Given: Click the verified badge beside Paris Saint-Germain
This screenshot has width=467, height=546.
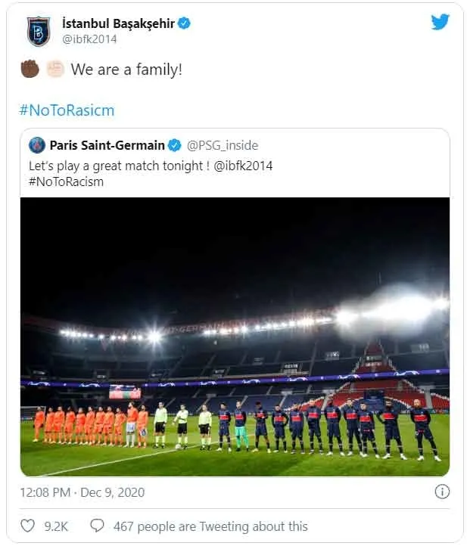Looking at the screenshot, I should (x=174, y=145).
